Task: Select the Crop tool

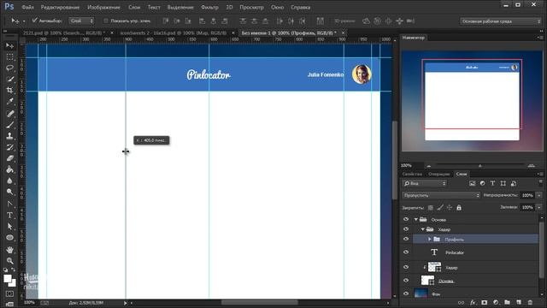Action: tap(9, 90)
